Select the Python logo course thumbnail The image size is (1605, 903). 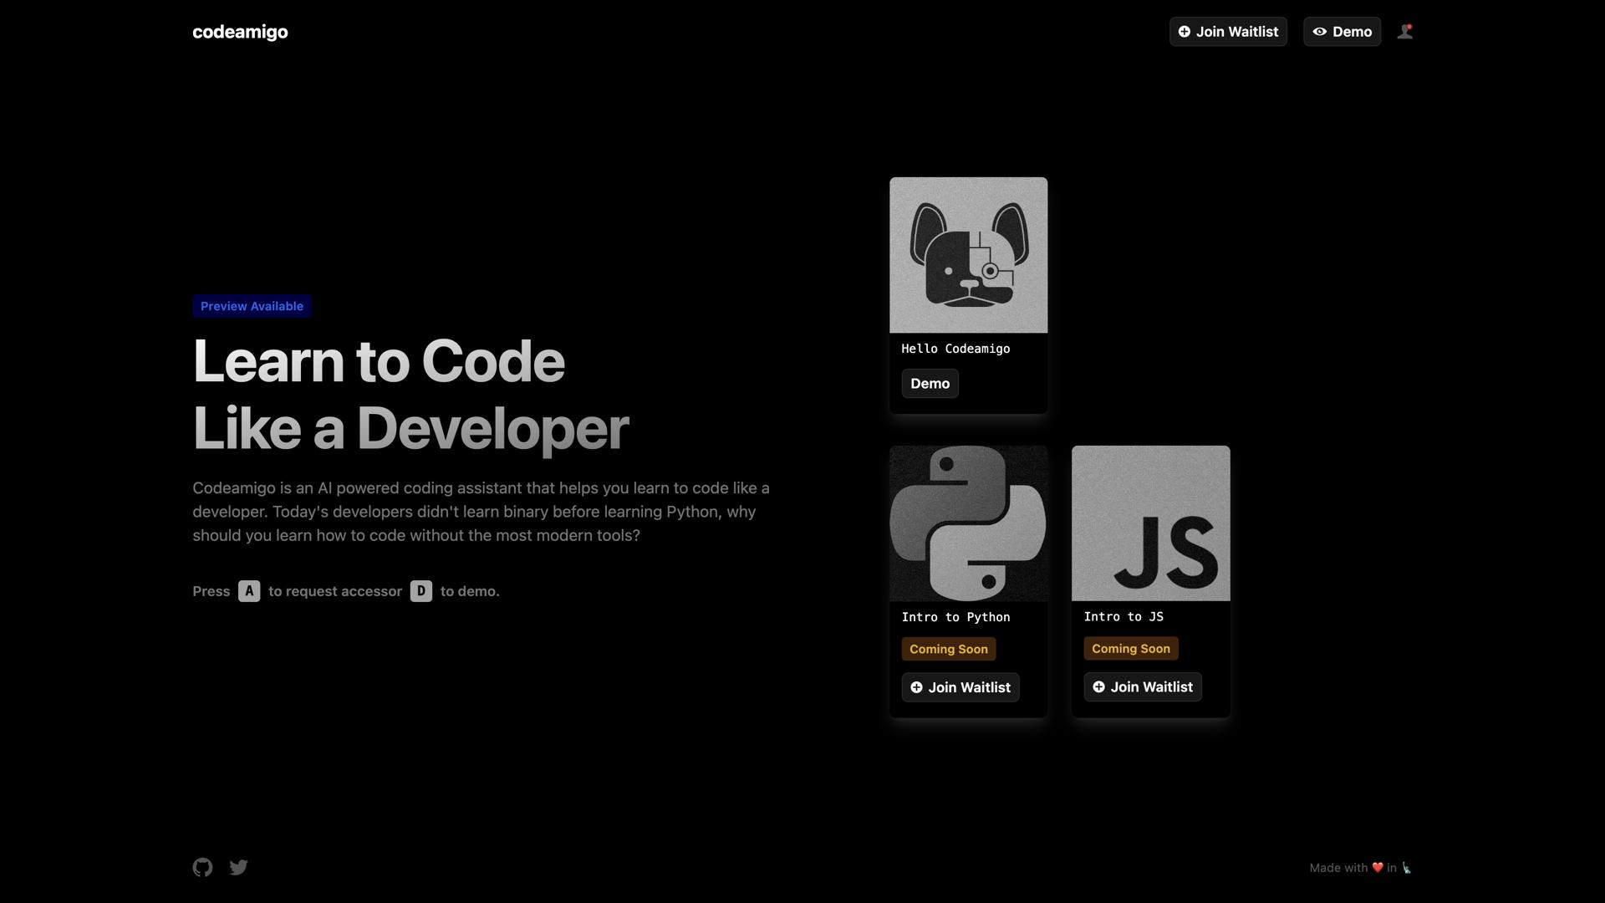coord(968,523)
